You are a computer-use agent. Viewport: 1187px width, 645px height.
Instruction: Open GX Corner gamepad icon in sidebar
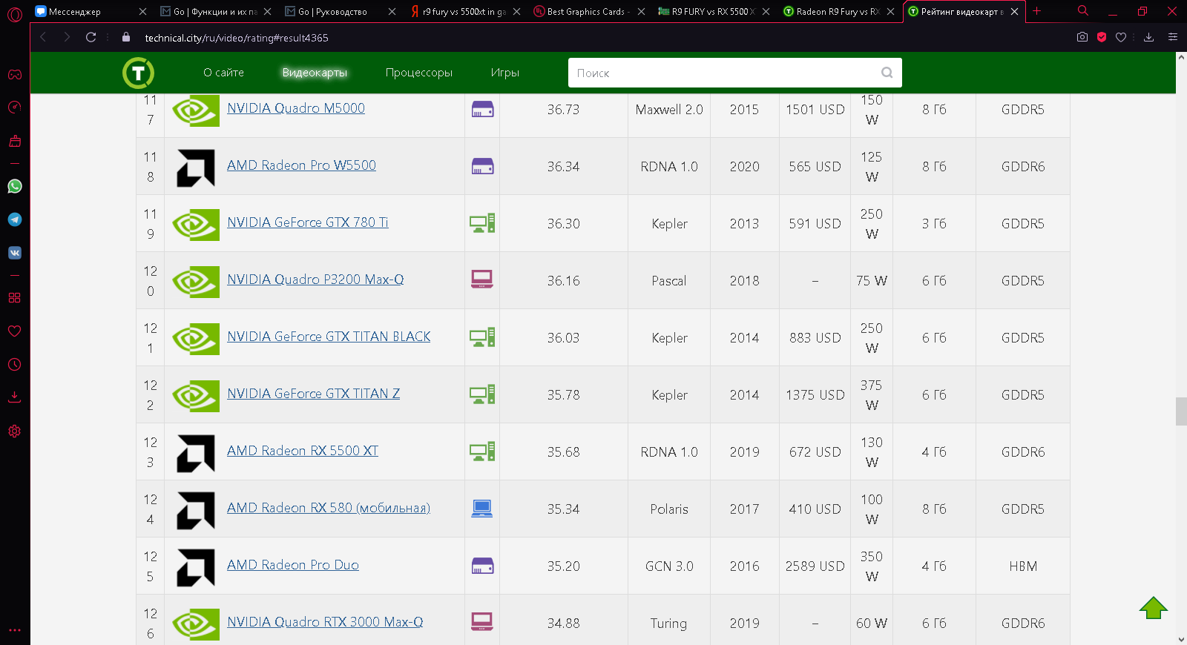click(x=15, y=74)
